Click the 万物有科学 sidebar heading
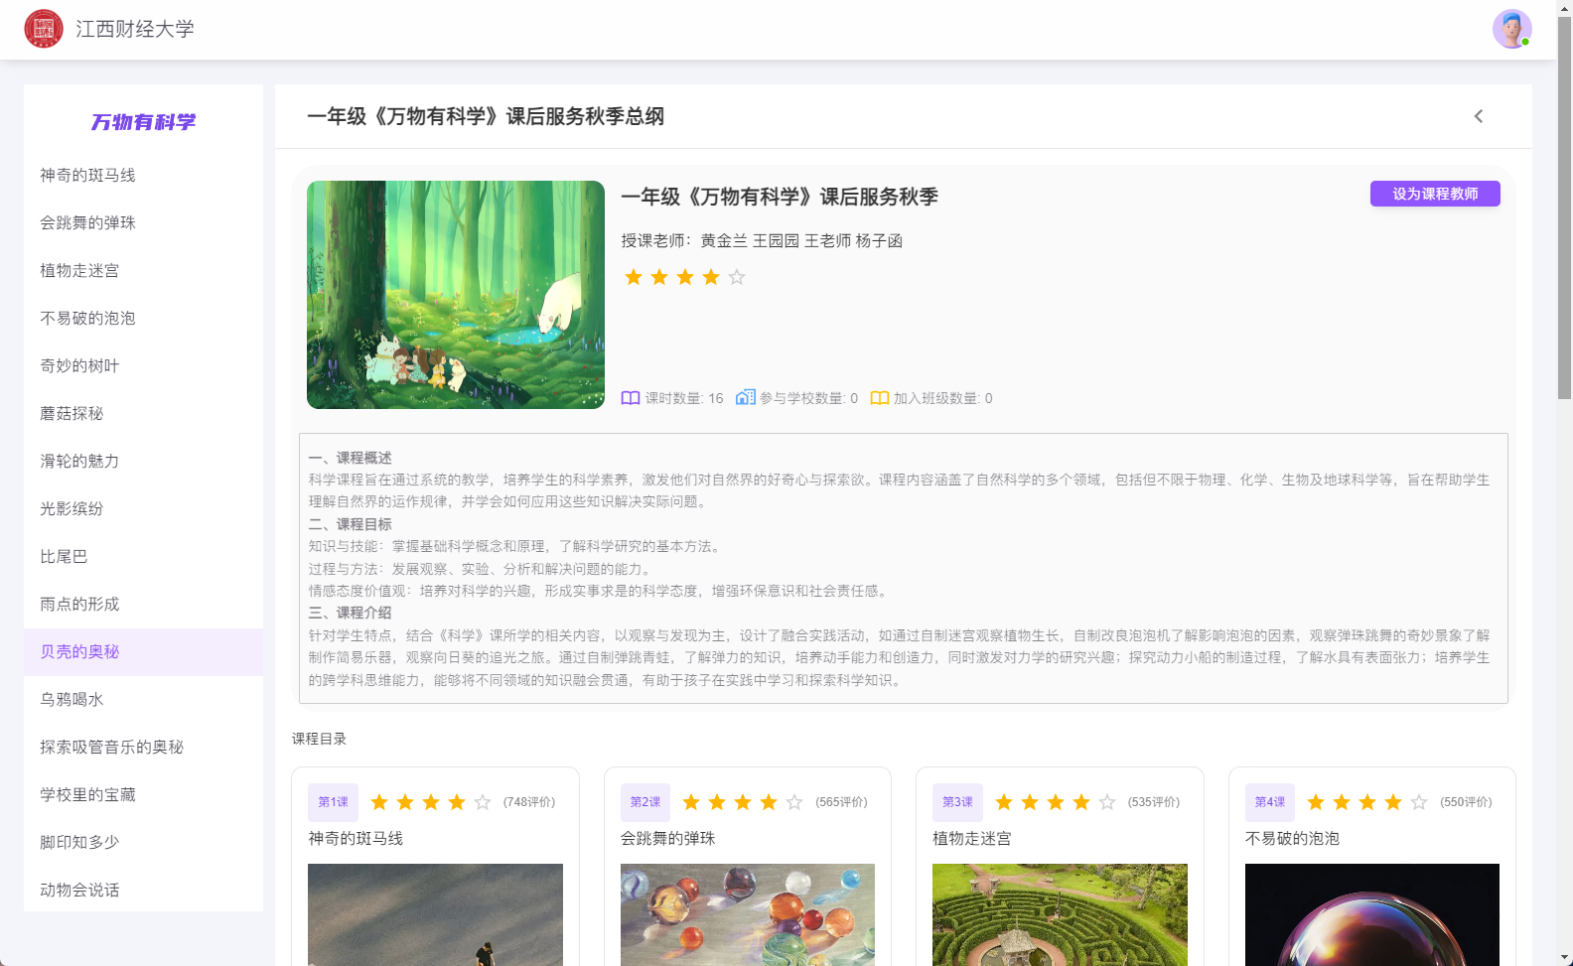1573x966 pixels. pyautogui.click(x=143, y=122)
